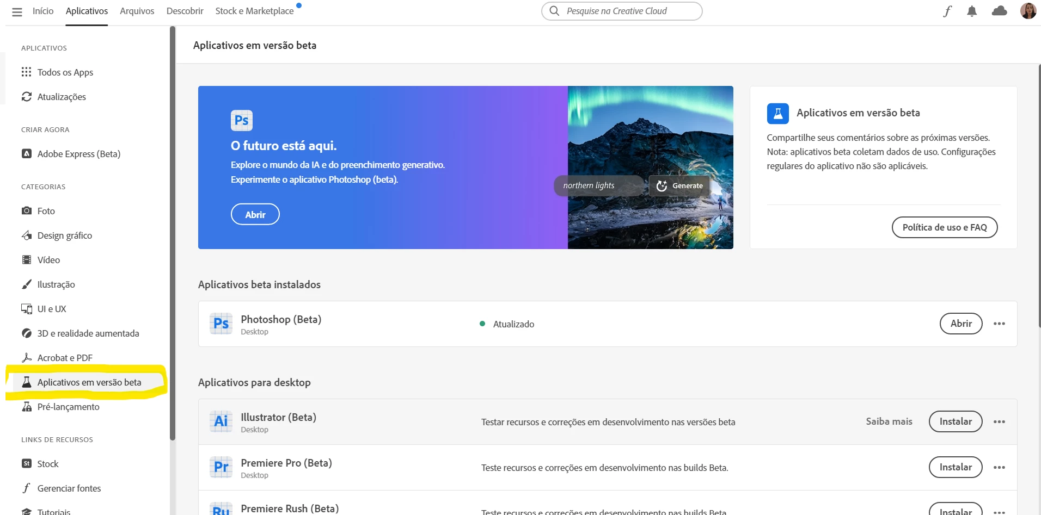1041x515 pixels.
Task: Open more options for Photoshop (Beta)
Action: [999, 324]
